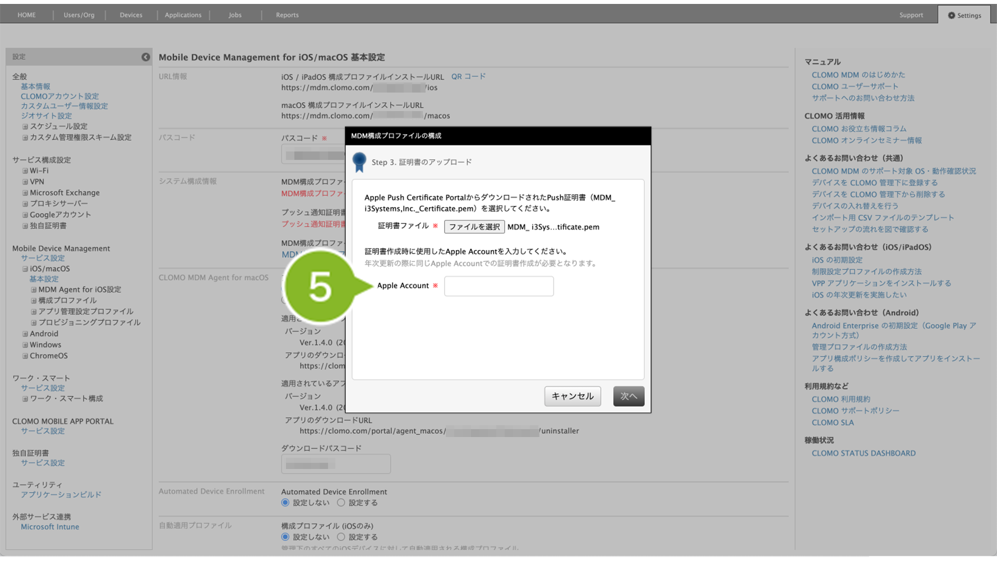Open CLOMO お役立ち情報コラム link

[859, 129]
